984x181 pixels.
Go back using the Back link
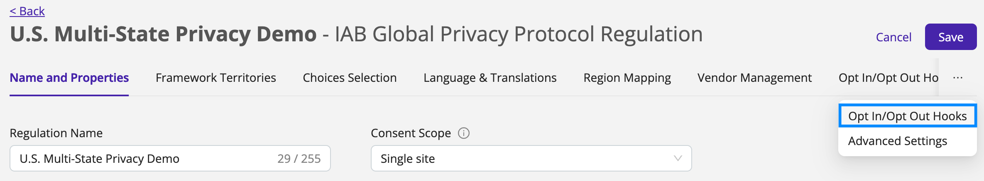(x=27, y=11)
